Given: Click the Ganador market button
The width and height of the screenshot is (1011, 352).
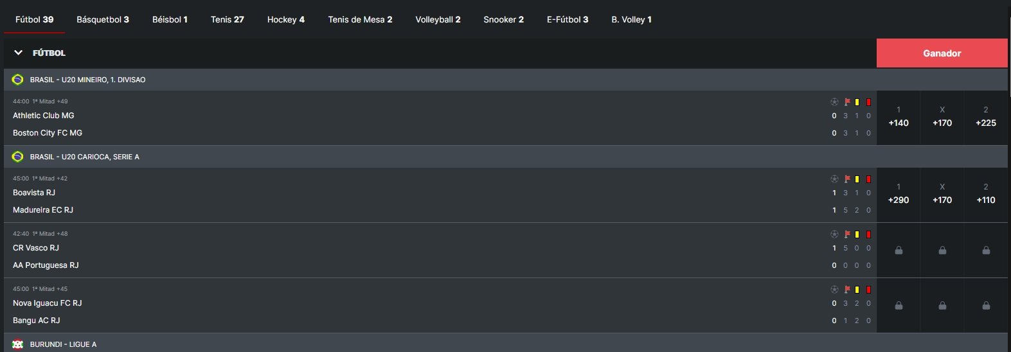Looking at the screenshot, I should pos(942,53).
